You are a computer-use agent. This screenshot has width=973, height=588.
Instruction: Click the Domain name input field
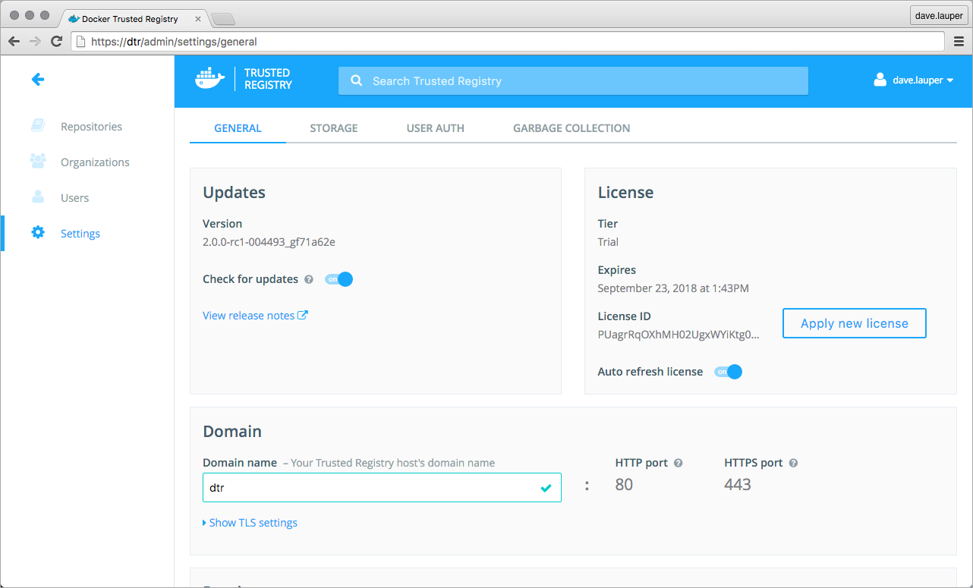(372, 488)
